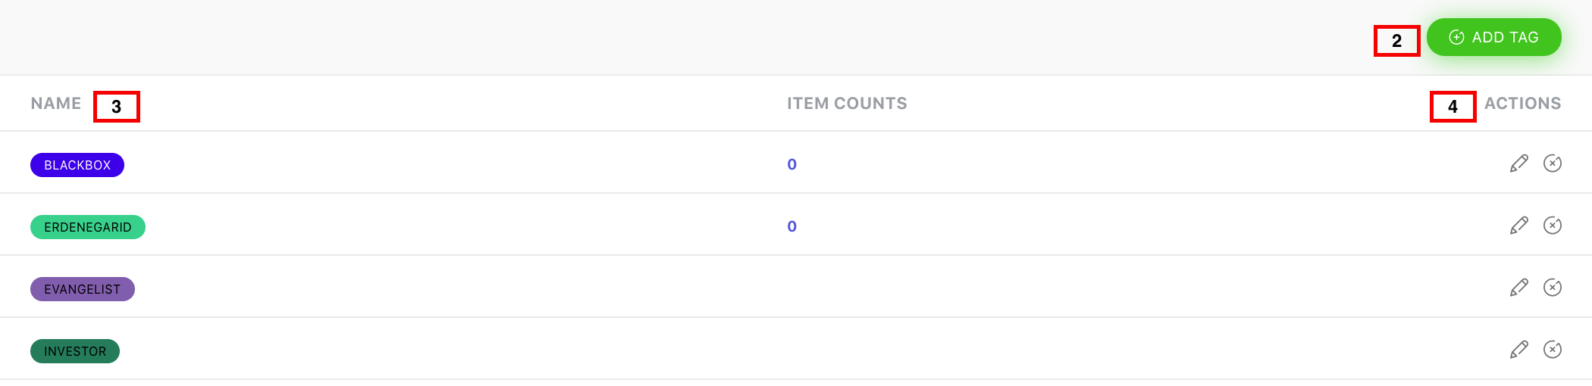
Task: Delete the EVANGELIST tag
Action: click(x=1553, y=288)
